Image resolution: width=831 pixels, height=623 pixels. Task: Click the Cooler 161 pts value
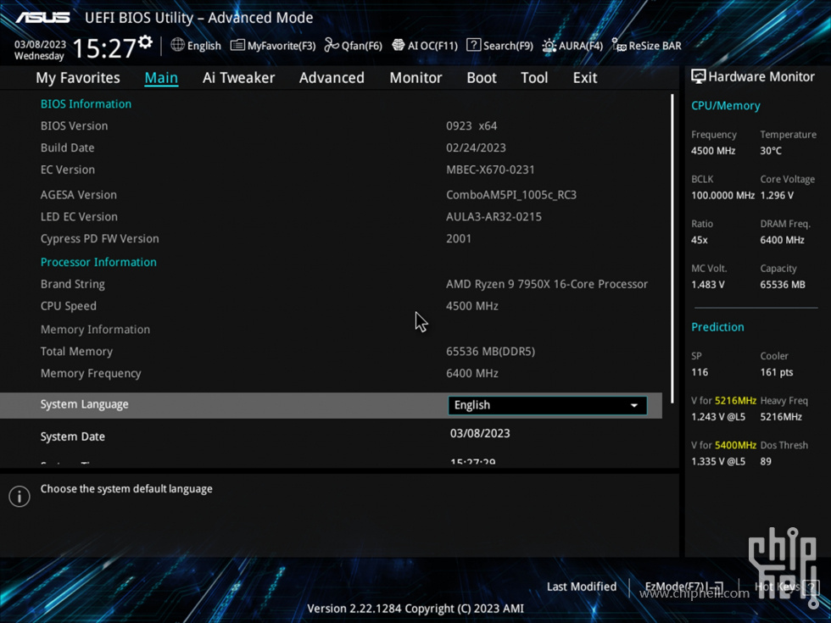[777, 372]
